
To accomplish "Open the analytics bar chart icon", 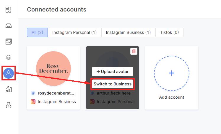I will 9,89.
